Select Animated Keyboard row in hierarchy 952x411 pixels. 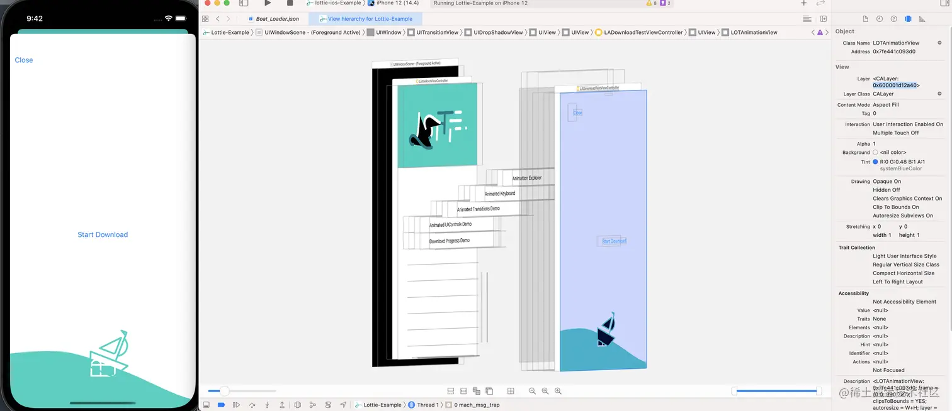500,194
